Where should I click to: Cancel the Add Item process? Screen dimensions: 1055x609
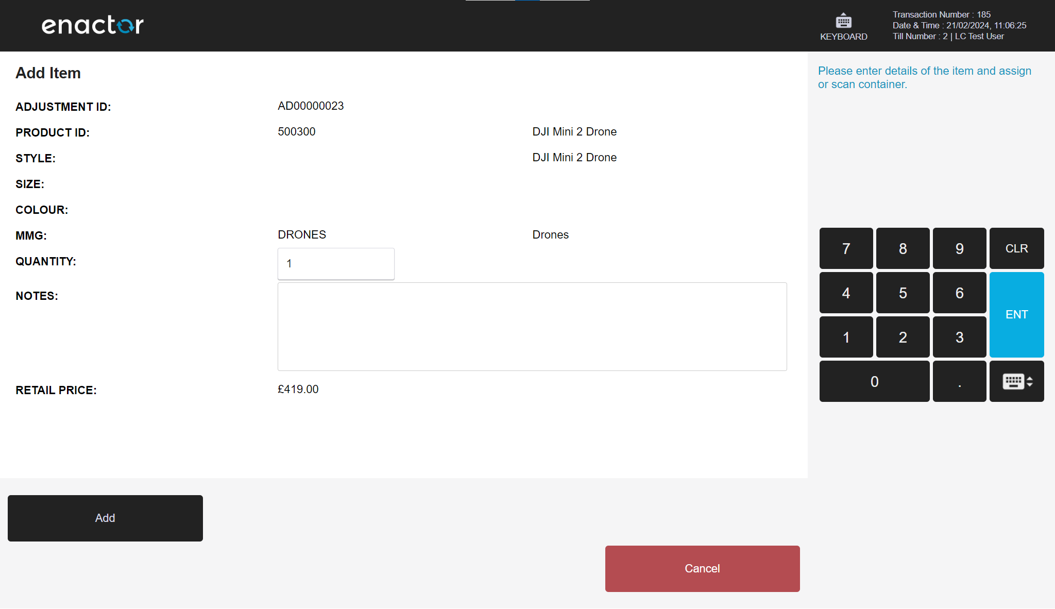[702, 568]
